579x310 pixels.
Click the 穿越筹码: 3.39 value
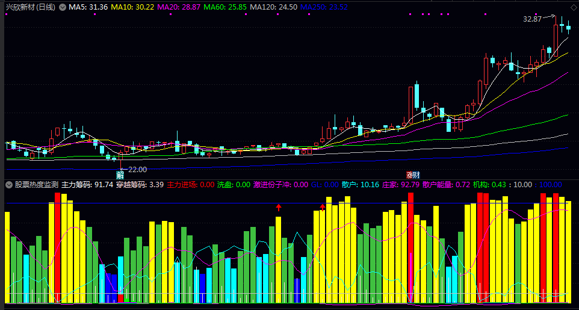(140, 185)
